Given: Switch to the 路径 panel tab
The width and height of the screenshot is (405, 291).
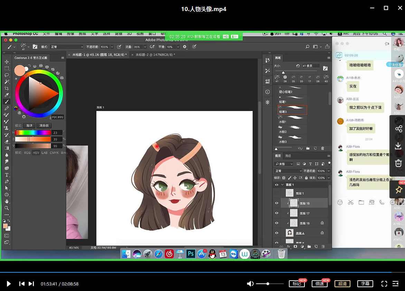Looking at the screenshot, I should 288,156.
